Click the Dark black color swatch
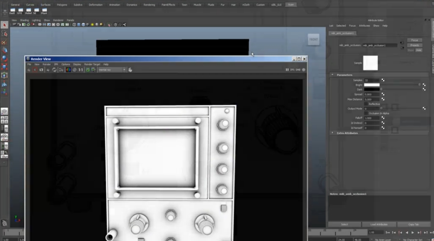This screenshot has height=241, width=434. point(372,89)
